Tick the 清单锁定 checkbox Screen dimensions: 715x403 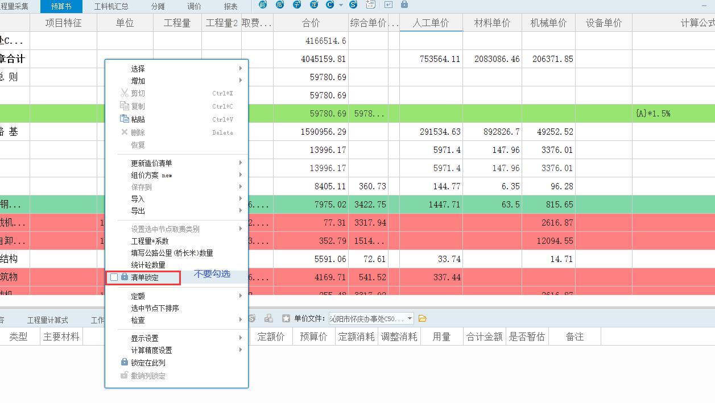(114, 277)
